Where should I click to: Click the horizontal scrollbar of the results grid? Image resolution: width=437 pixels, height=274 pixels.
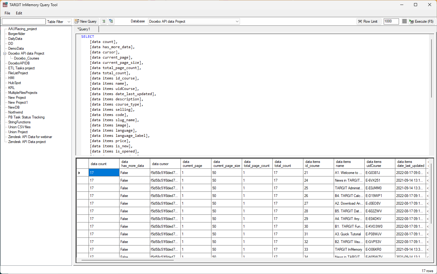(127, 260)
